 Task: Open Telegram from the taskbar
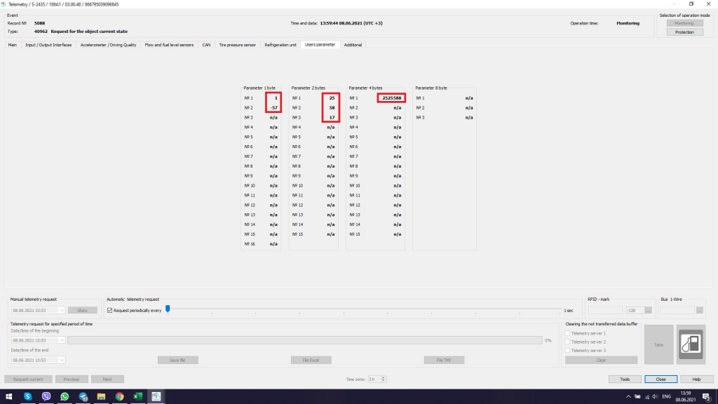click(x=83, y=396)
